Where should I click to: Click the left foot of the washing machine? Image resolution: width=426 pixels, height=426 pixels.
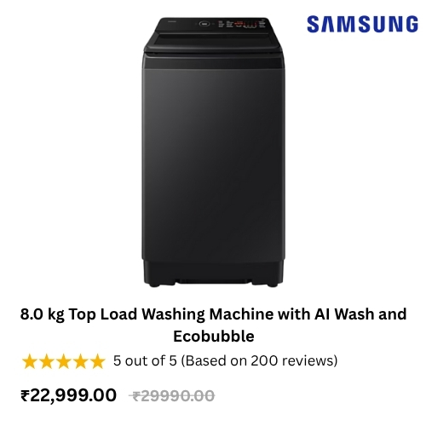[156, 285]
